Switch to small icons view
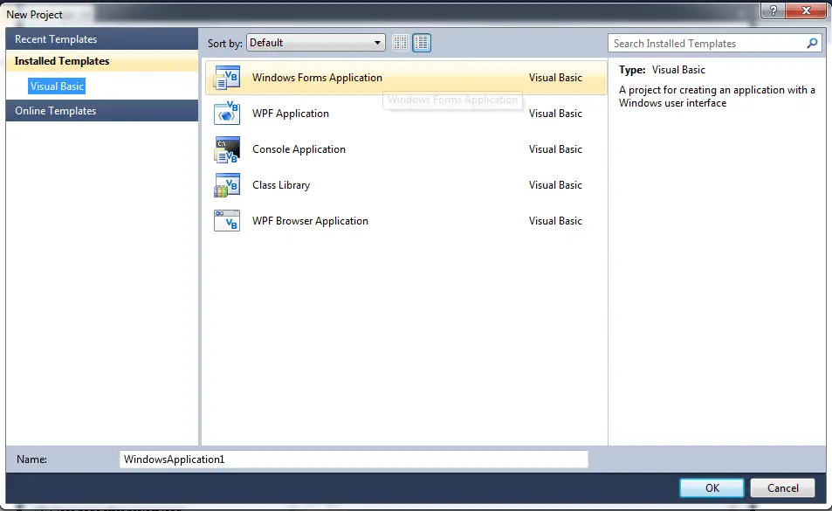832x511 pixels. [x=401, y=43]
